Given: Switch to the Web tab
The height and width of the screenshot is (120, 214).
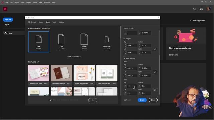Looking at the screenshot, I should pos(54,22).
